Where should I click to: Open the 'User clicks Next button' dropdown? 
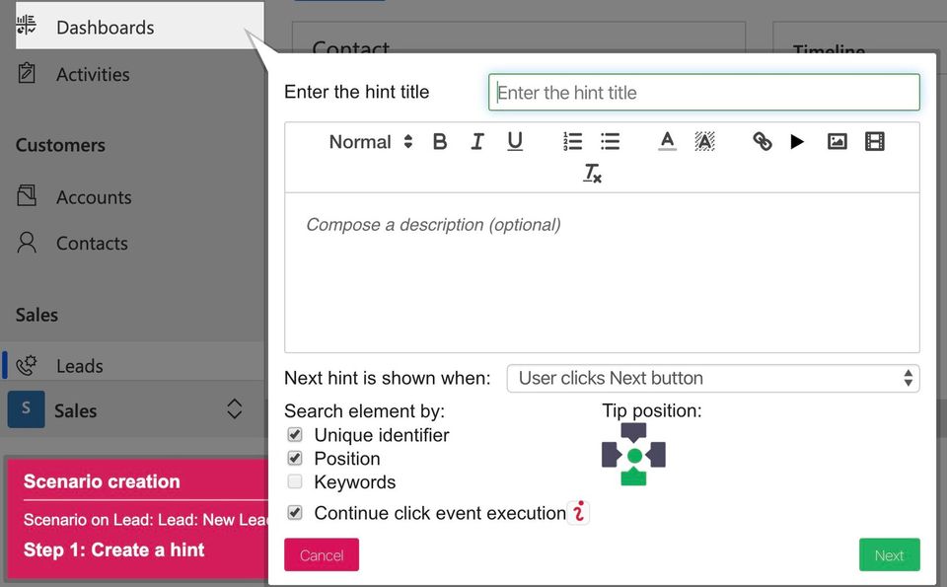pyautogui.click(x=712, y=378)
